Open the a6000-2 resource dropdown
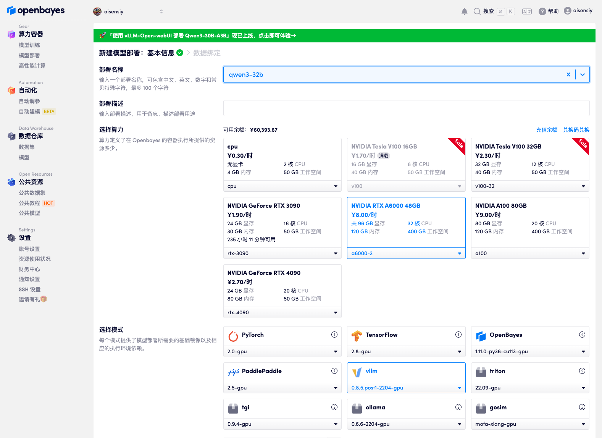602x438 pixels. click(406, 254)
